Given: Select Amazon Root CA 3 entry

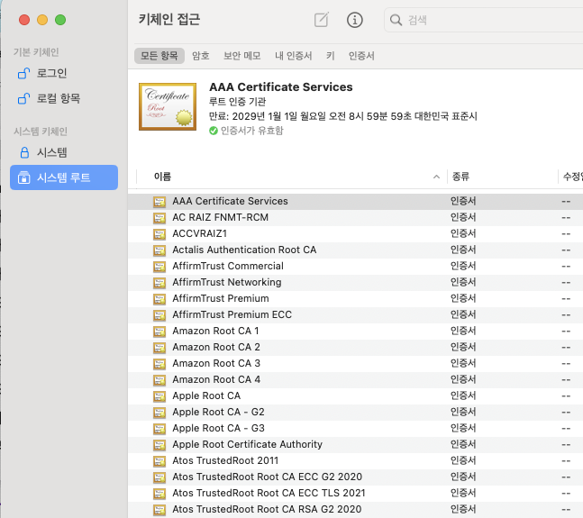Looking at the screenshot, I should 216,363.
